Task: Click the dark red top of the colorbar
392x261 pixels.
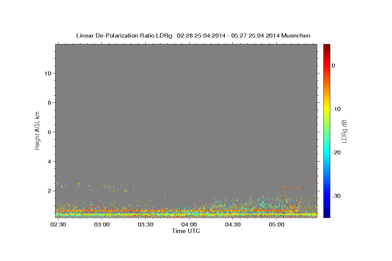Action: coord(327,46)
